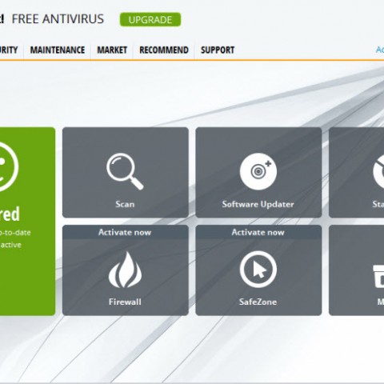
Task: Switch to the MARKET tab
Action: coord(112,50)
